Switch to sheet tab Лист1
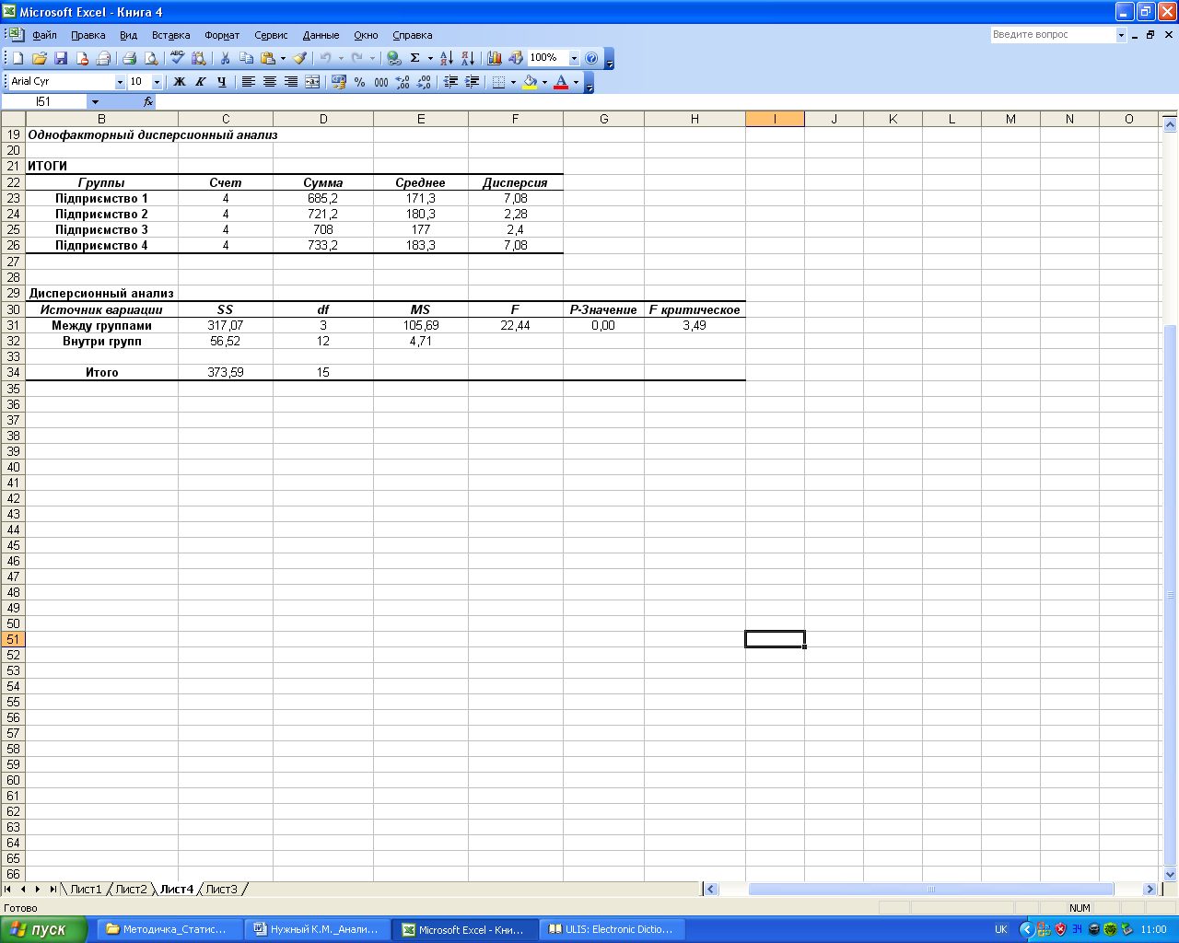The image size is (1179, 943). (x=86, y=890)
